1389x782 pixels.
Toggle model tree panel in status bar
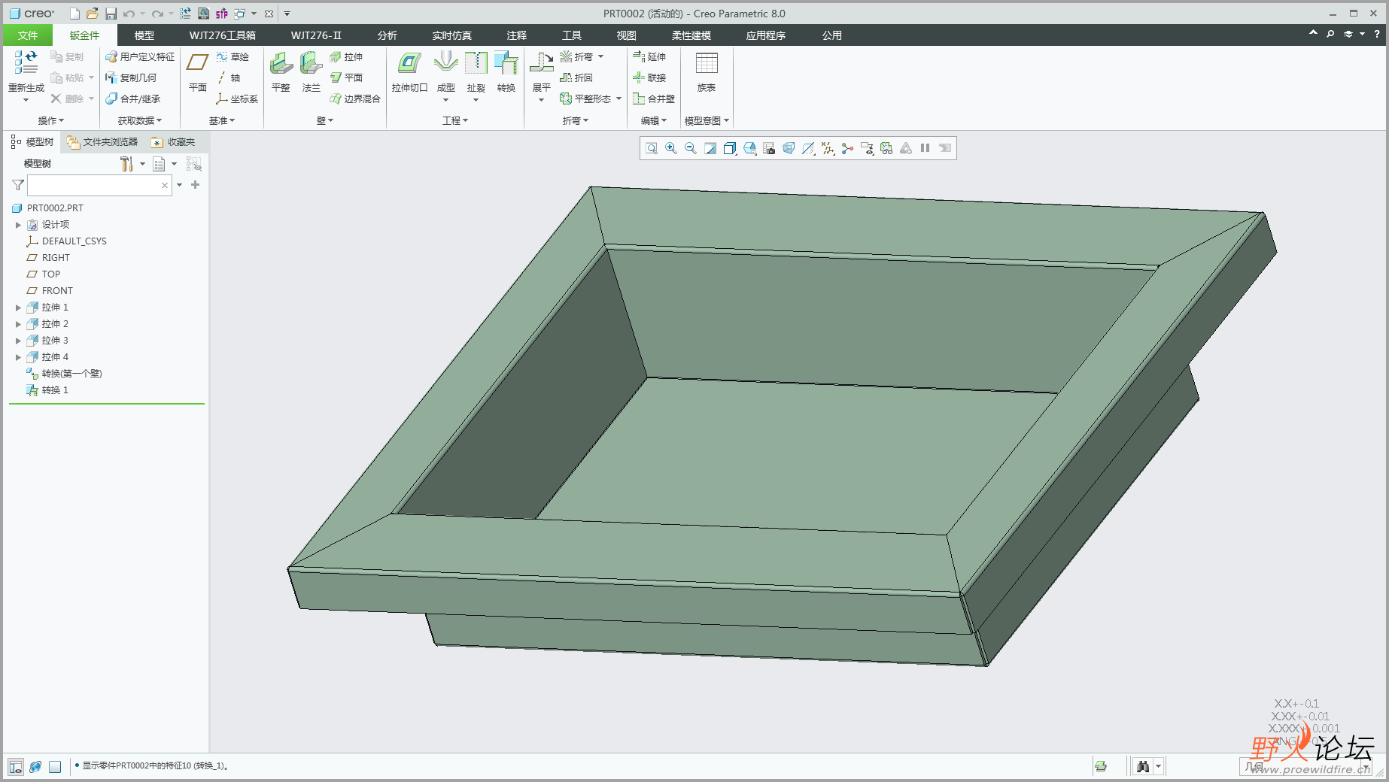15,767
